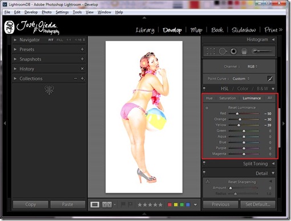
Task: Apply the blue color label
Action: pos(188,204)
